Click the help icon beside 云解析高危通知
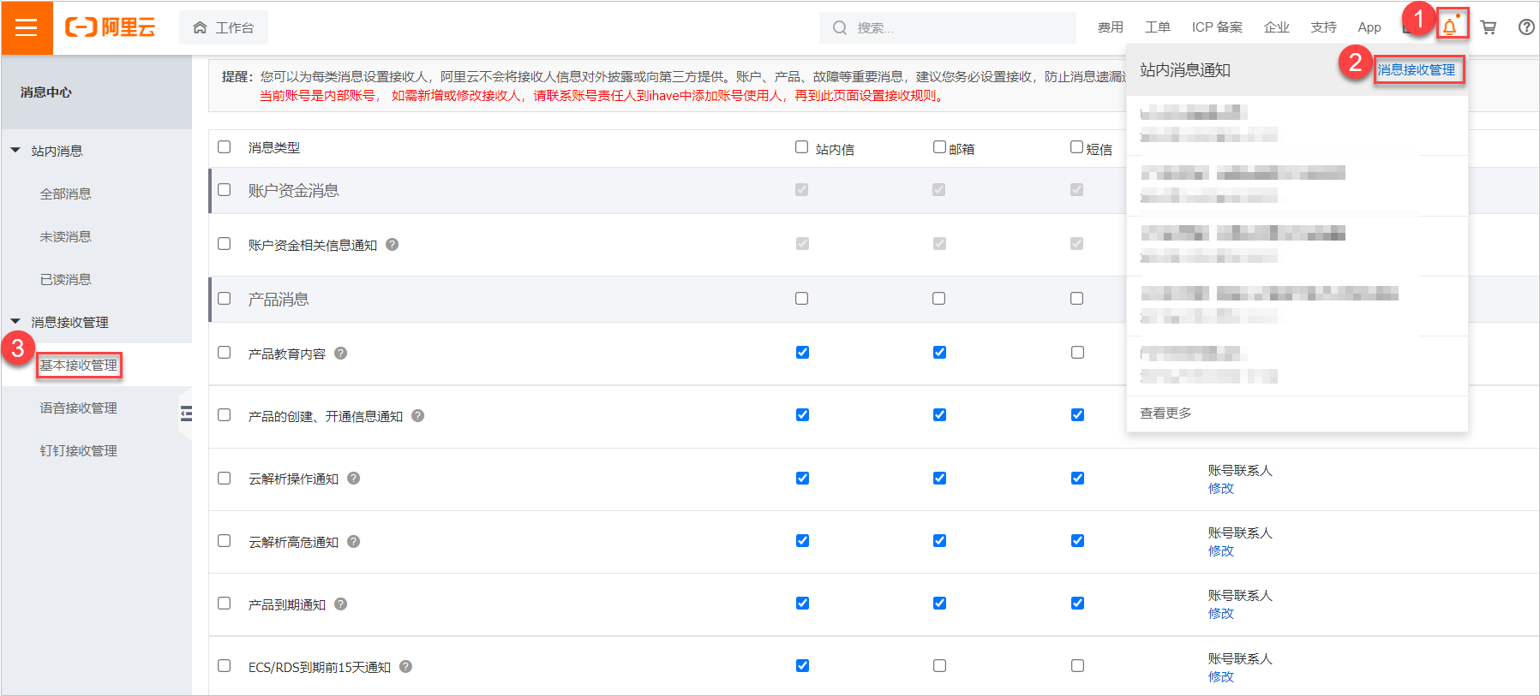Screen dimensions: 1540x696 point(354,541)
